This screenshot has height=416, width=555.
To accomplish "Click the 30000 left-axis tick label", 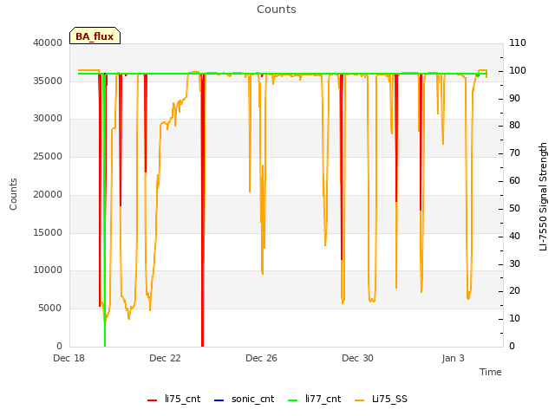I will pyautogui.click(x=48, y=118).
